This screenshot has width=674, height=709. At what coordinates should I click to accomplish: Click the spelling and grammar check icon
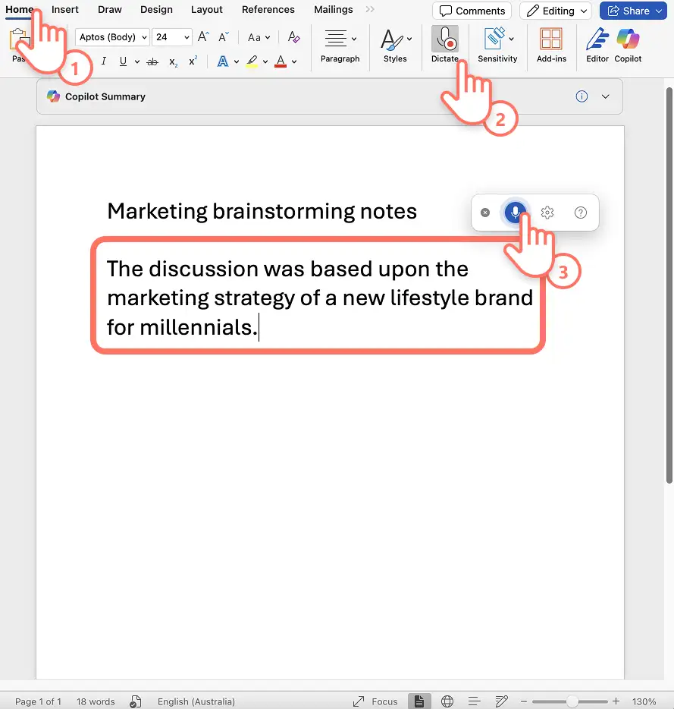click(x=136, y=701)
